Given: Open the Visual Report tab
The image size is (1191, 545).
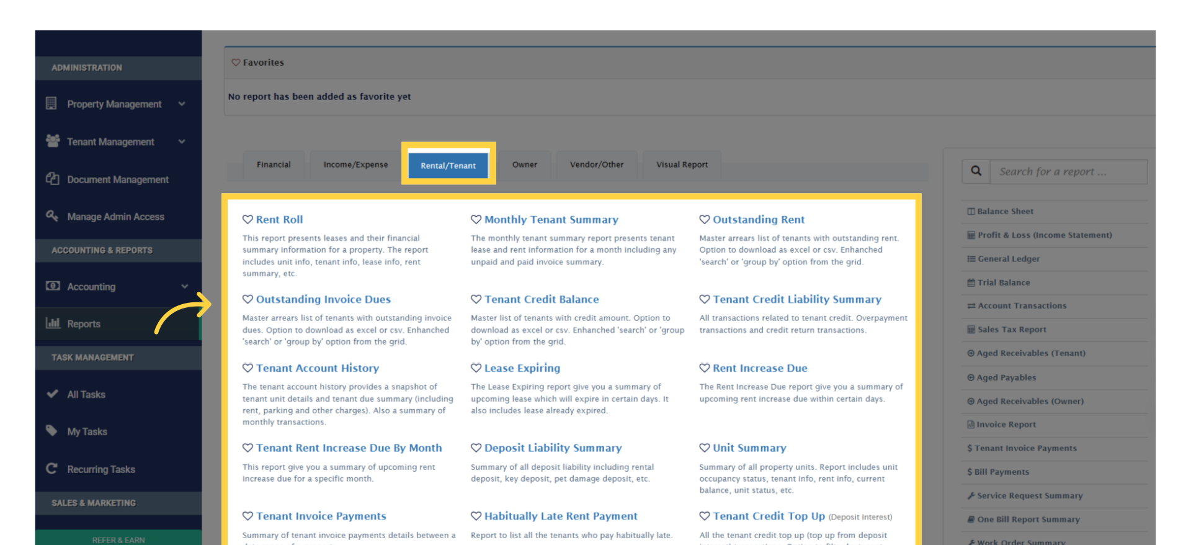Looking at the screenshot, I should click(x=682, y=164).
